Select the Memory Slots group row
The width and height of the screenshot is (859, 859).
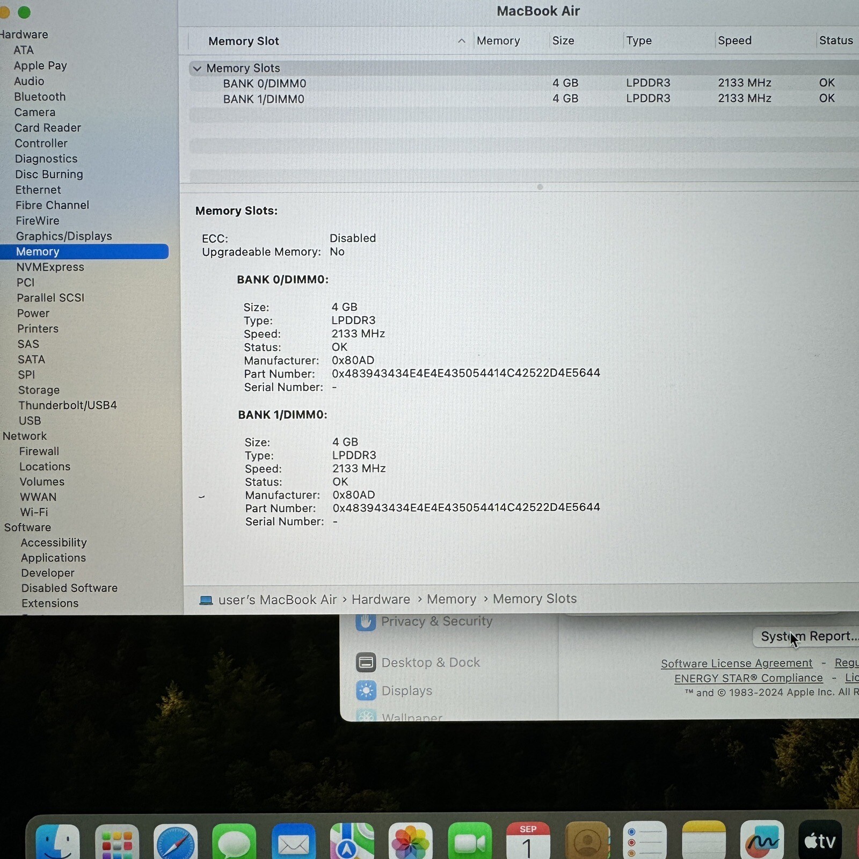click(523, 68)
